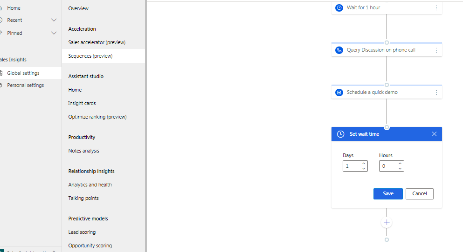Decrease the Hours value by one
The width and height of the screenshot is (463, 252).
[400, 169]
